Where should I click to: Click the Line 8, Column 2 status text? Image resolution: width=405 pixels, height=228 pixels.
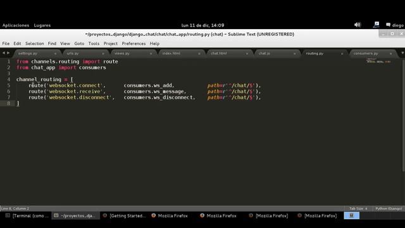(x=15, y=208)
